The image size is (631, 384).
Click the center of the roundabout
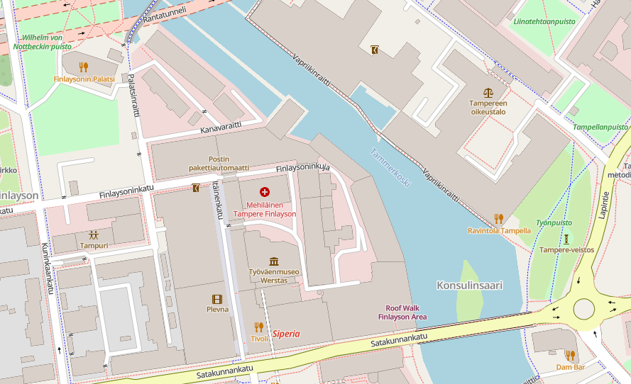[x=583, y=310]
